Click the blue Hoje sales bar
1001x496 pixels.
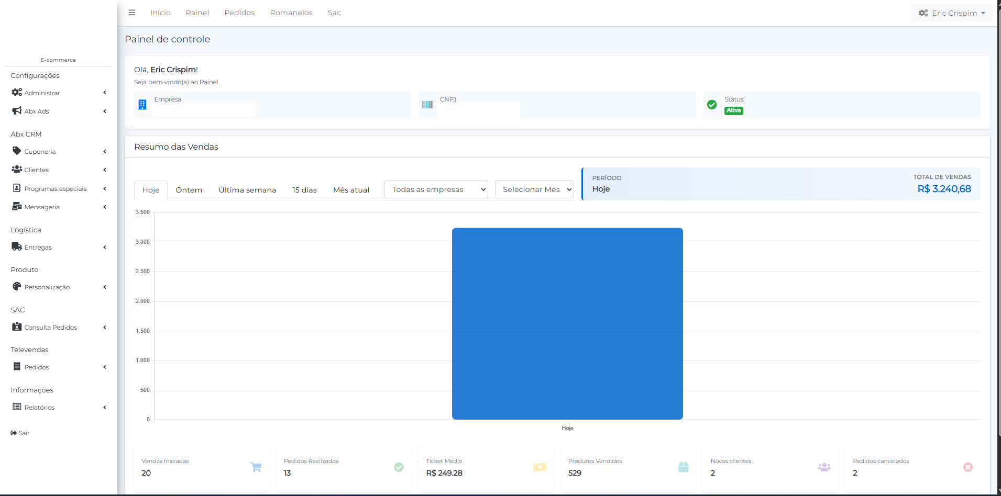click(567, 323)
